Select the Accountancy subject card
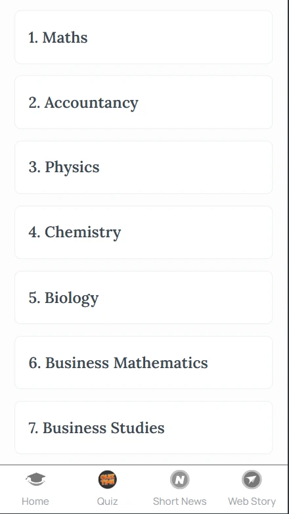Screen dimensions: 289x514 pyautogui.click(x=144, y=102)
